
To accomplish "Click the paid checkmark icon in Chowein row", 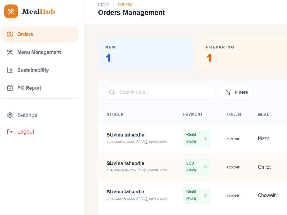I will [x=205, y=195].
